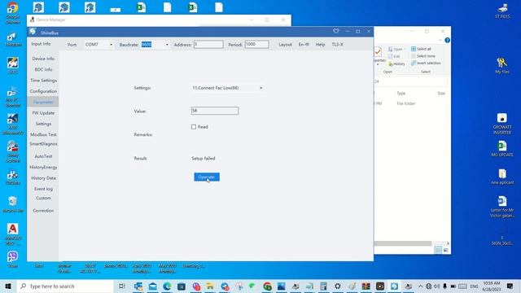
Task: Open the Viber desktop icon
Action: (x=13, y=259)
